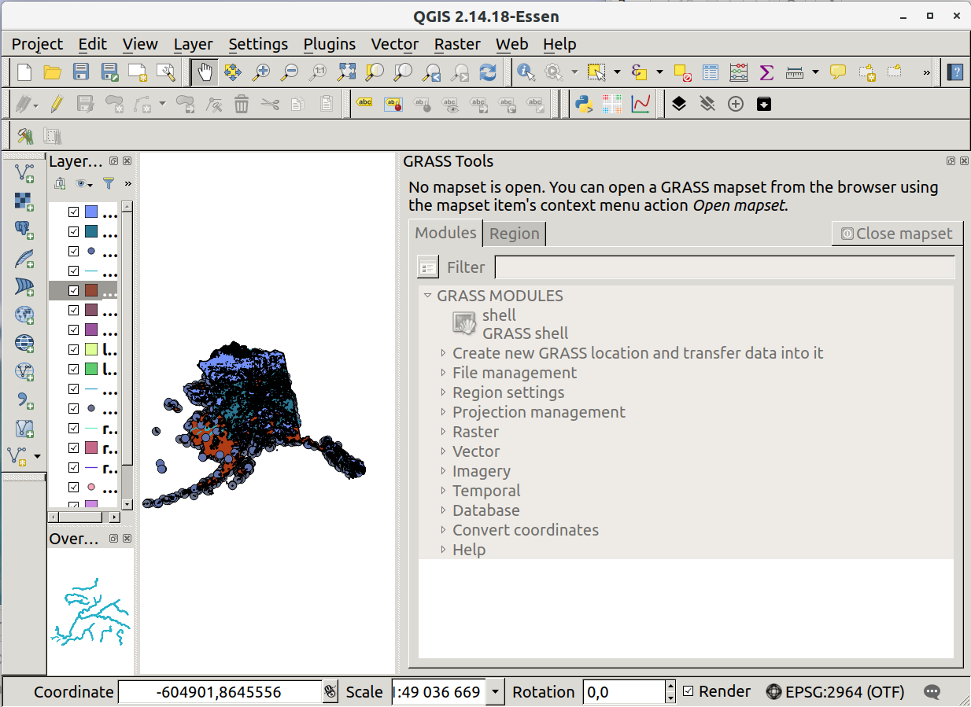This screenshot has width=971, height=707.
Task: Open the Plugins menu
Action: 330,44
